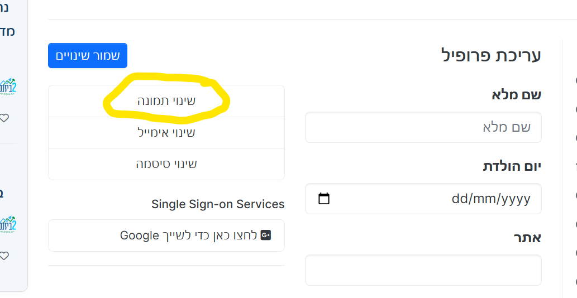Click the upper heart favorite icon
Image resolution: width=577 pixels, height=298 pixels.
pos(4,118)
